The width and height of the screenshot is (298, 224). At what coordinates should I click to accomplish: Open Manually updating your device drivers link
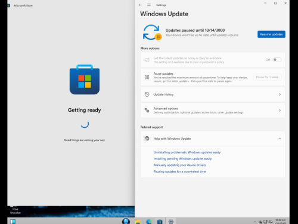point(179,165)
